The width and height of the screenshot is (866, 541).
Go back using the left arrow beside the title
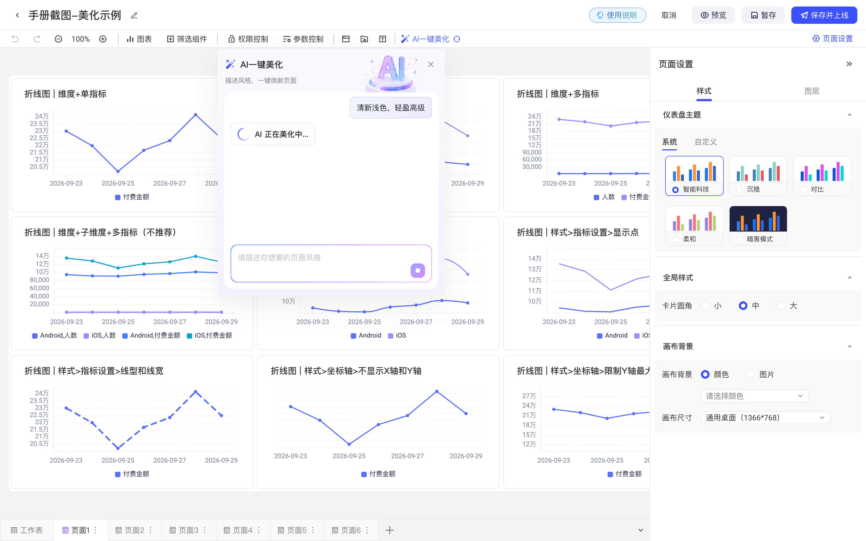[x=17, y=15]
